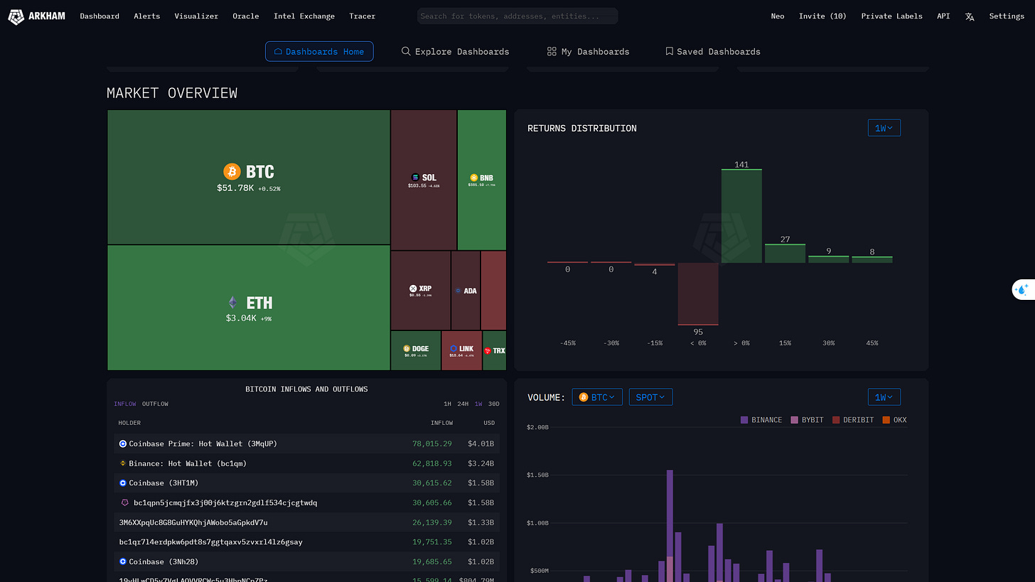Open Invite (10) link
This screenshot has width=1035, height=582.
tap(822, 16)
